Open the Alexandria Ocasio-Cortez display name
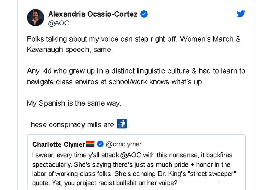The image size is (267, 190). (93, 14)
